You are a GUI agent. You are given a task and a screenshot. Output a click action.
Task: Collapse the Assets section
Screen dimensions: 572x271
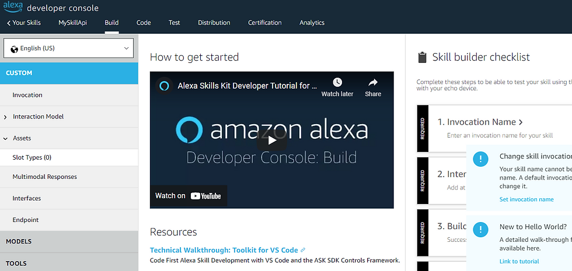[5, 139]
